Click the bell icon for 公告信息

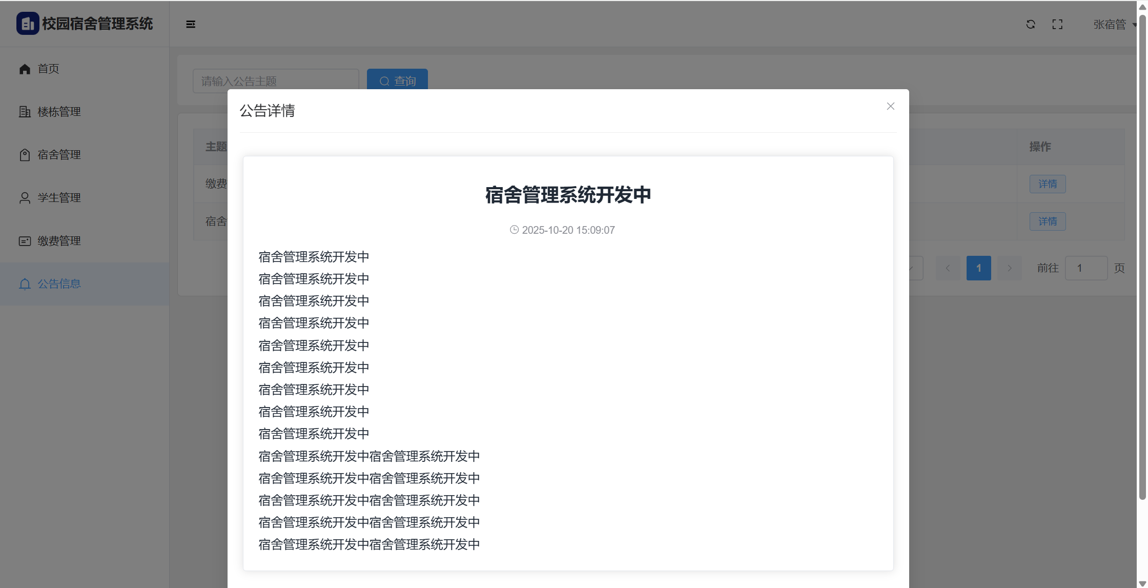[x=25, y=284]
